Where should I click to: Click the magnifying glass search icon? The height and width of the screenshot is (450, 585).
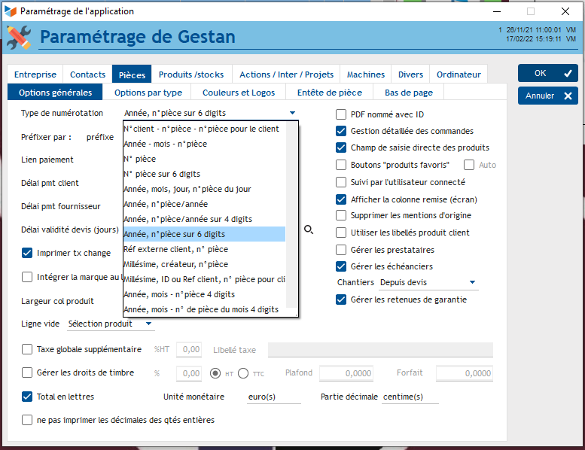[x=309, y=230]
